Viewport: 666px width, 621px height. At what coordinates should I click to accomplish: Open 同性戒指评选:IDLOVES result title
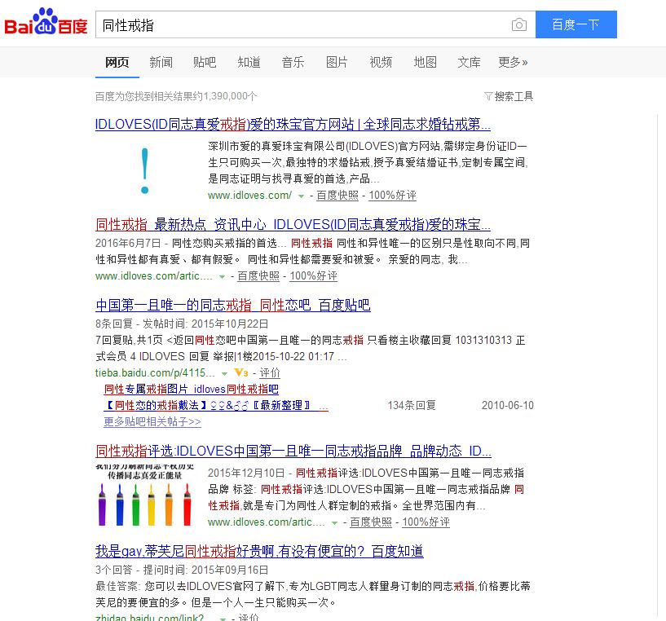[293, 451]
